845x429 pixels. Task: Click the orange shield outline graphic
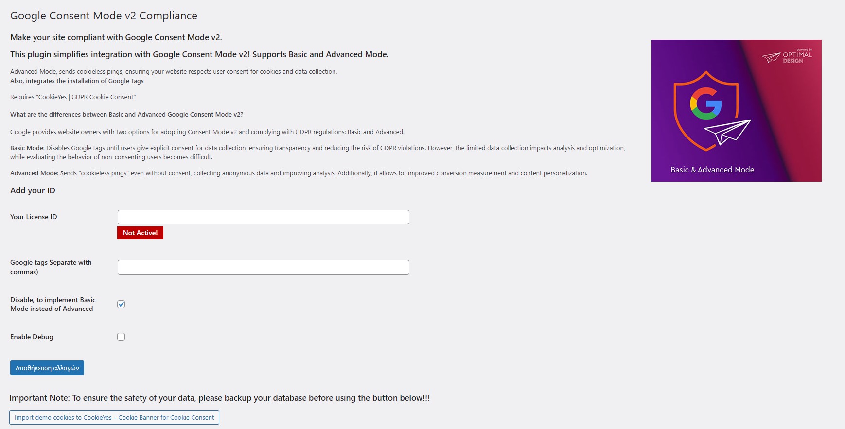(x=706, y=111)
